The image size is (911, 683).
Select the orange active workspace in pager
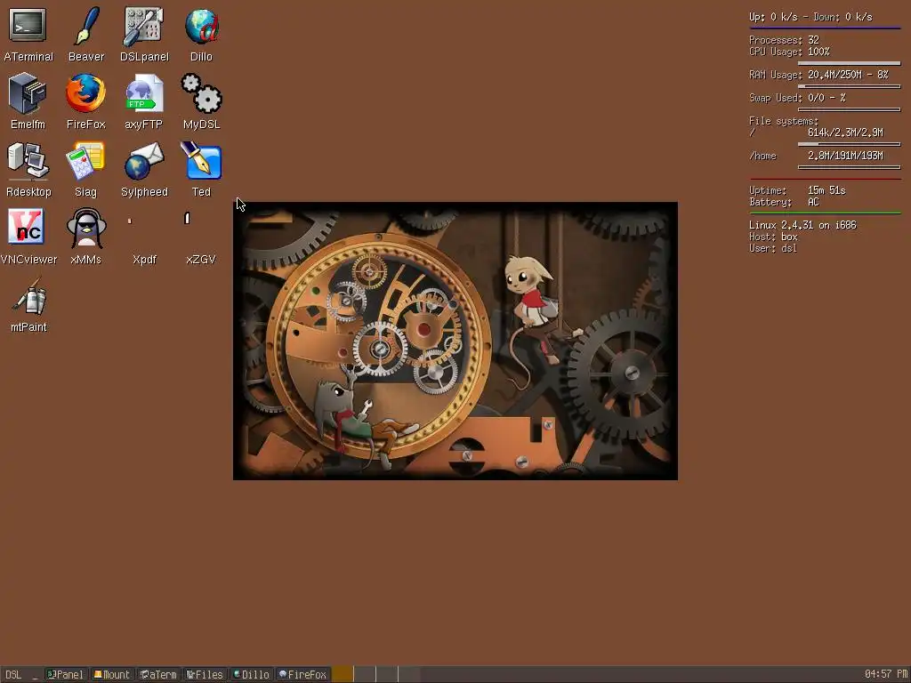343,674
